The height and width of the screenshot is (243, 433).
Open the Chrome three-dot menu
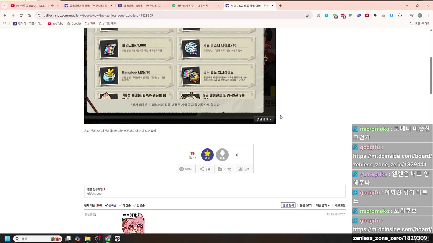(428, 15)
